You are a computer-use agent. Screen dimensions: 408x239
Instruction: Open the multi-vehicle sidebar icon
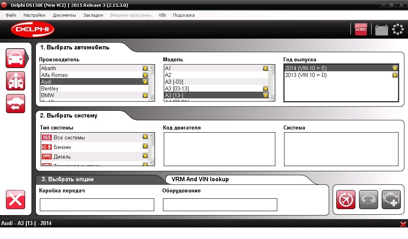click(16, 81)
